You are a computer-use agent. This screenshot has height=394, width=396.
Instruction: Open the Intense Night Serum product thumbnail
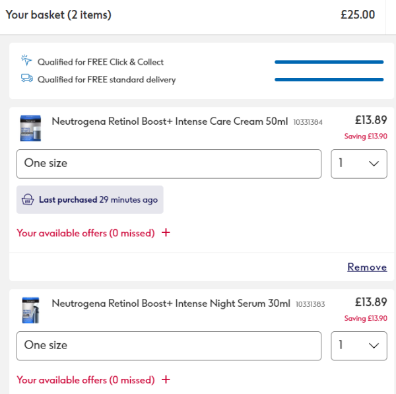point(31,310)
